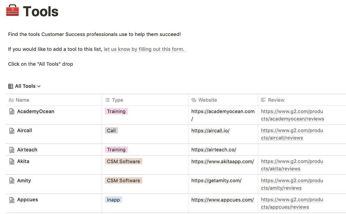This screenshot has height=214, width=346.
Task: Click the Review column header
Action: tap(302, 100)
